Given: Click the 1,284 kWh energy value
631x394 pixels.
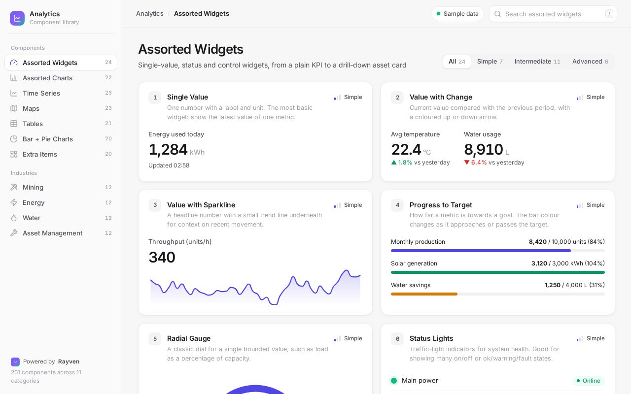Looking at the screenshot, I should [x=176, y=150].
